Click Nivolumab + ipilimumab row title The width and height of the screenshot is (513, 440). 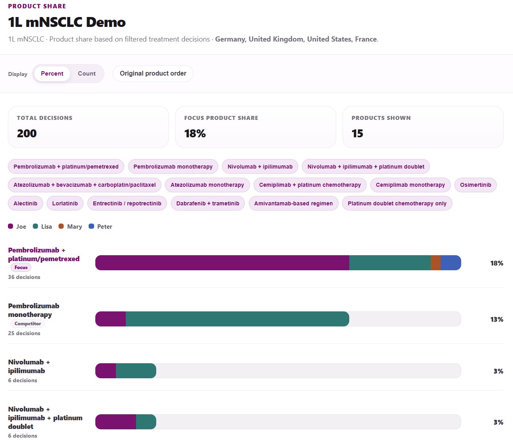pyautogui.click(x=29, y=366)
